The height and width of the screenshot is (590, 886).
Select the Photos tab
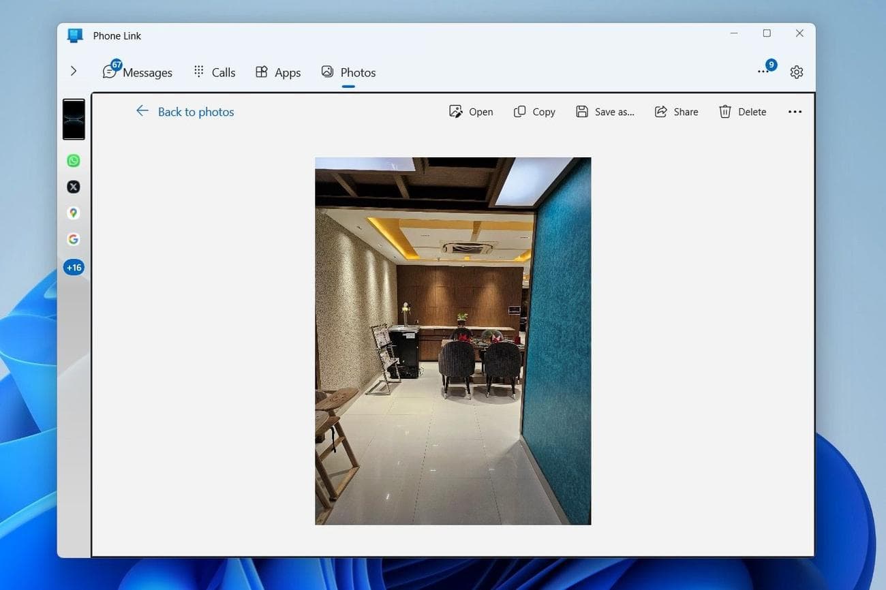(x=349, y=72)
